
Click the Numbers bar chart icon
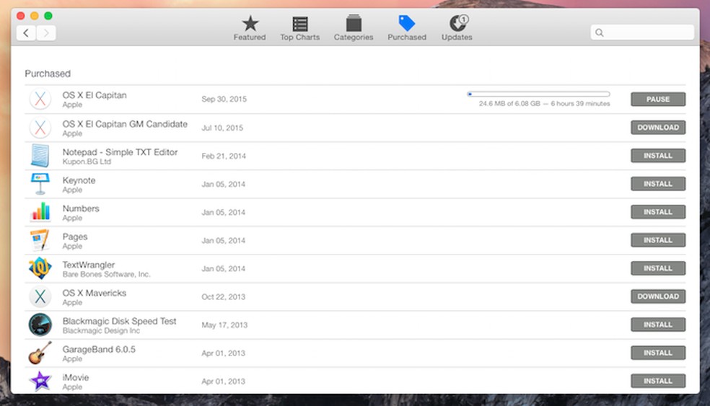click(40, 212)
